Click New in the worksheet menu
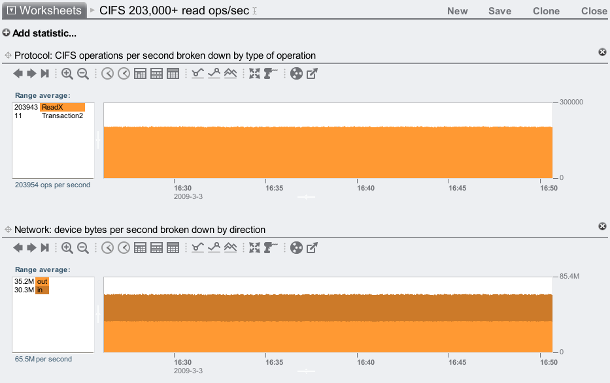610x383 pixels. pos(457,11)
